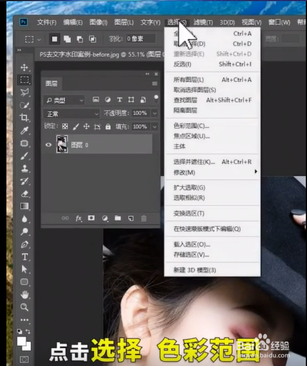Image resolution: width=307 pixels, height=366 pixels.
Task: Select the Quick Selection tool
Action: coord(24,105)
